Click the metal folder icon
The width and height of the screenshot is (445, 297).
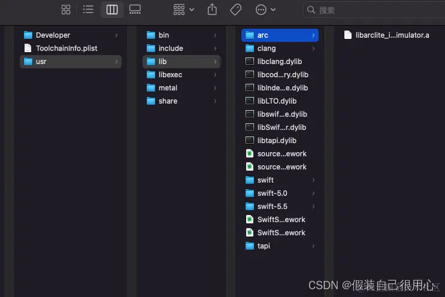151,87
